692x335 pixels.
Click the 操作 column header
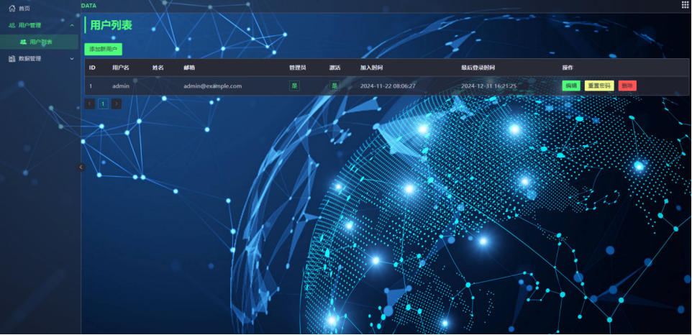click(568, 68)
